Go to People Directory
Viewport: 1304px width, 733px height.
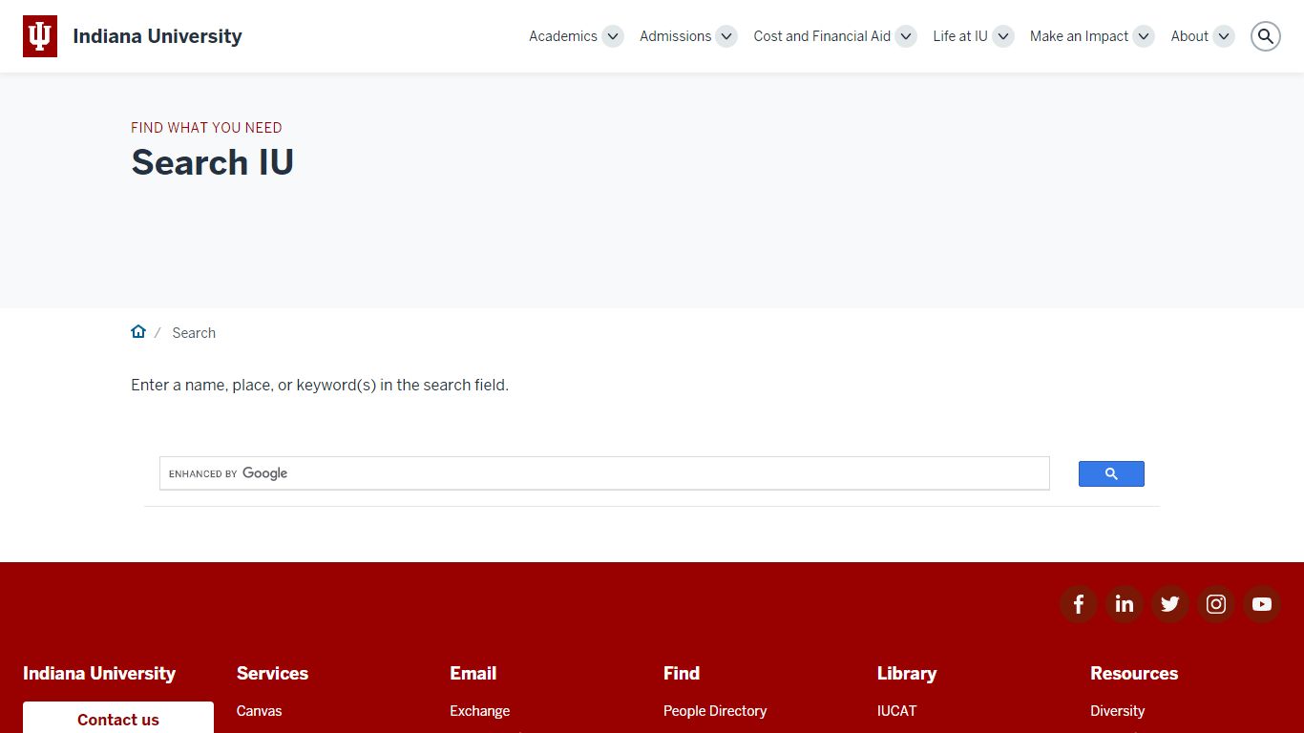pos(715,711)
